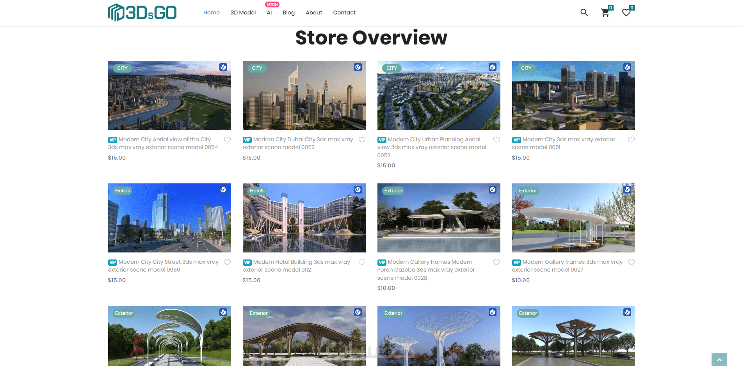Open Modern City Dubai City model 0053 link
Image resolution: width=742 pixels, height=366 pixels.
(298, 143)
